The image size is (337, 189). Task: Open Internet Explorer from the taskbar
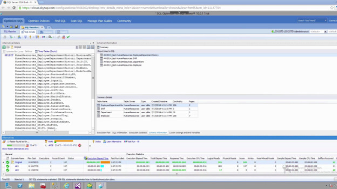(66, 186)
